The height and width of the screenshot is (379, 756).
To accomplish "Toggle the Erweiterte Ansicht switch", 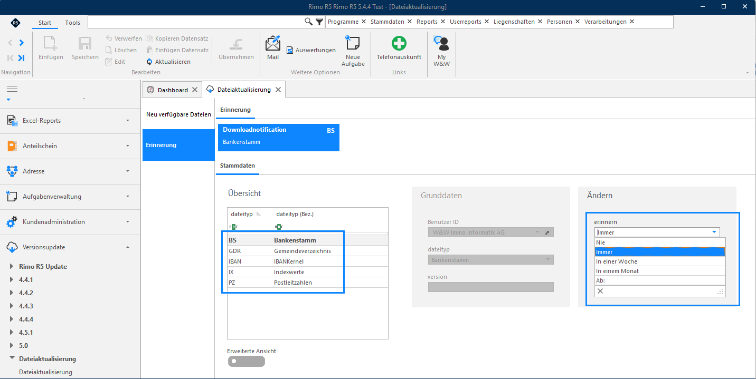I will coord(247,361).
